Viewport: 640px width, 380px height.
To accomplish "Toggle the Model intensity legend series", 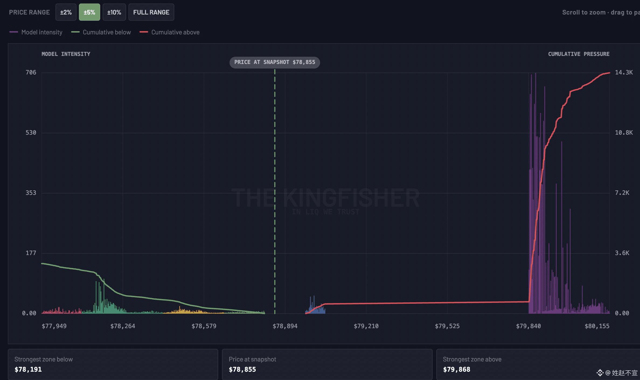I will [x=36, y=32].
